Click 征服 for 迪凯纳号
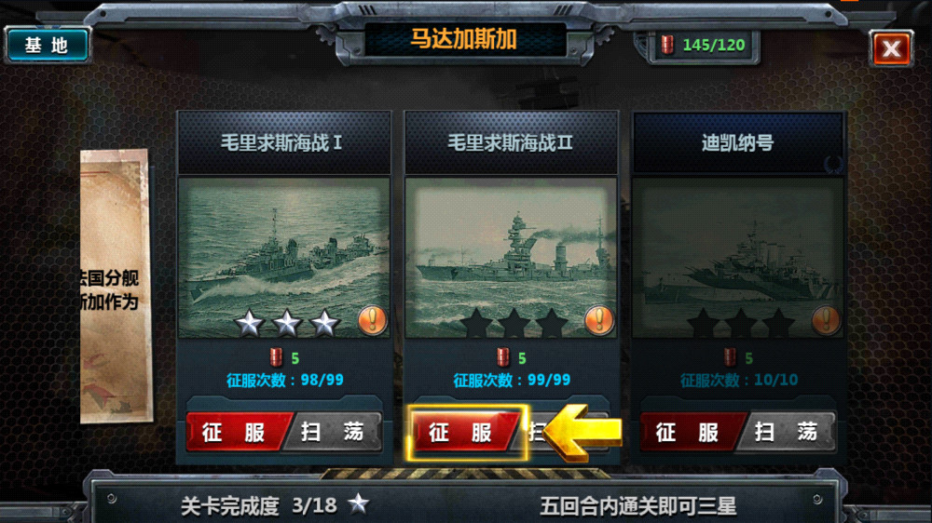 coord(690,432)
